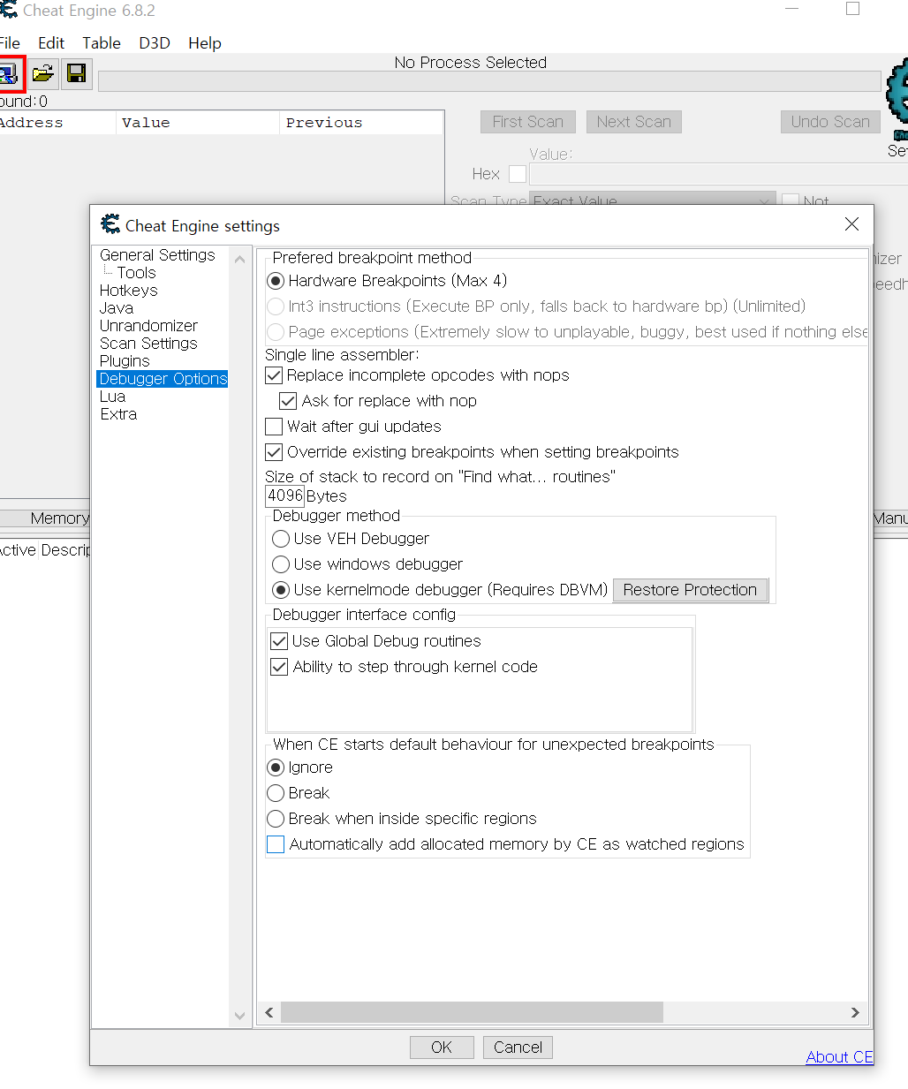
Task: Click the stack size field showing 4096
Action: click(284, 495)
